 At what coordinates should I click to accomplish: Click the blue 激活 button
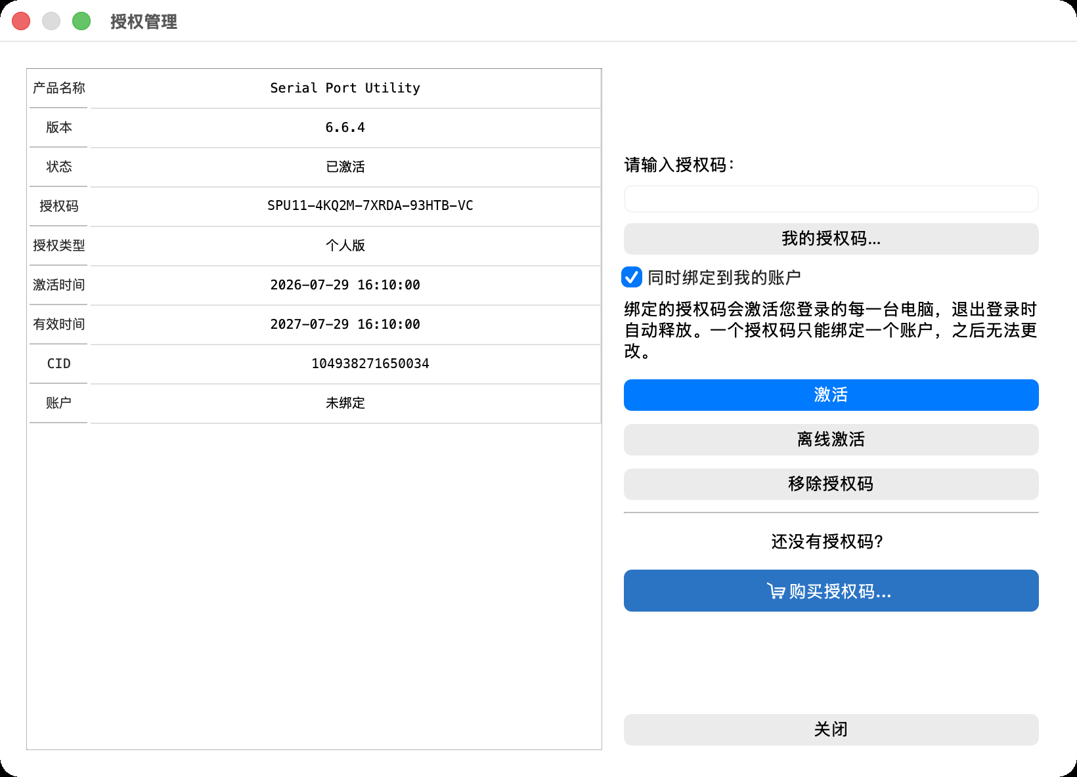[x=831, y=395]
